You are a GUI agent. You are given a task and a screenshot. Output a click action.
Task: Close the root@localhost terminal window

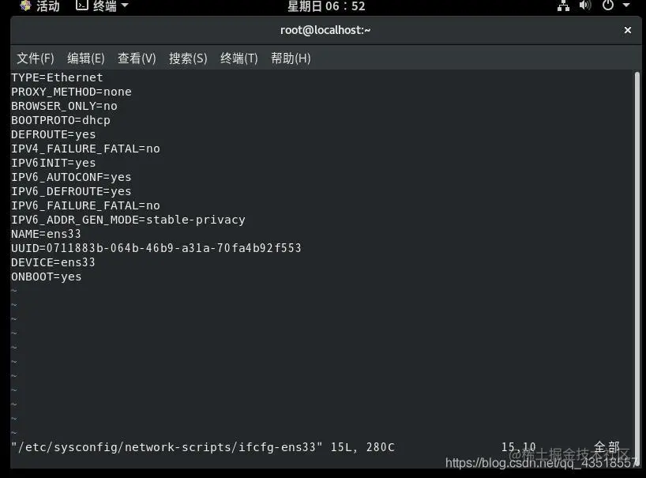(x=628, y=30)
